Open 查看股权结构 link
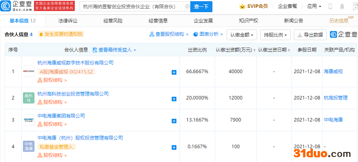 [169, 34]
